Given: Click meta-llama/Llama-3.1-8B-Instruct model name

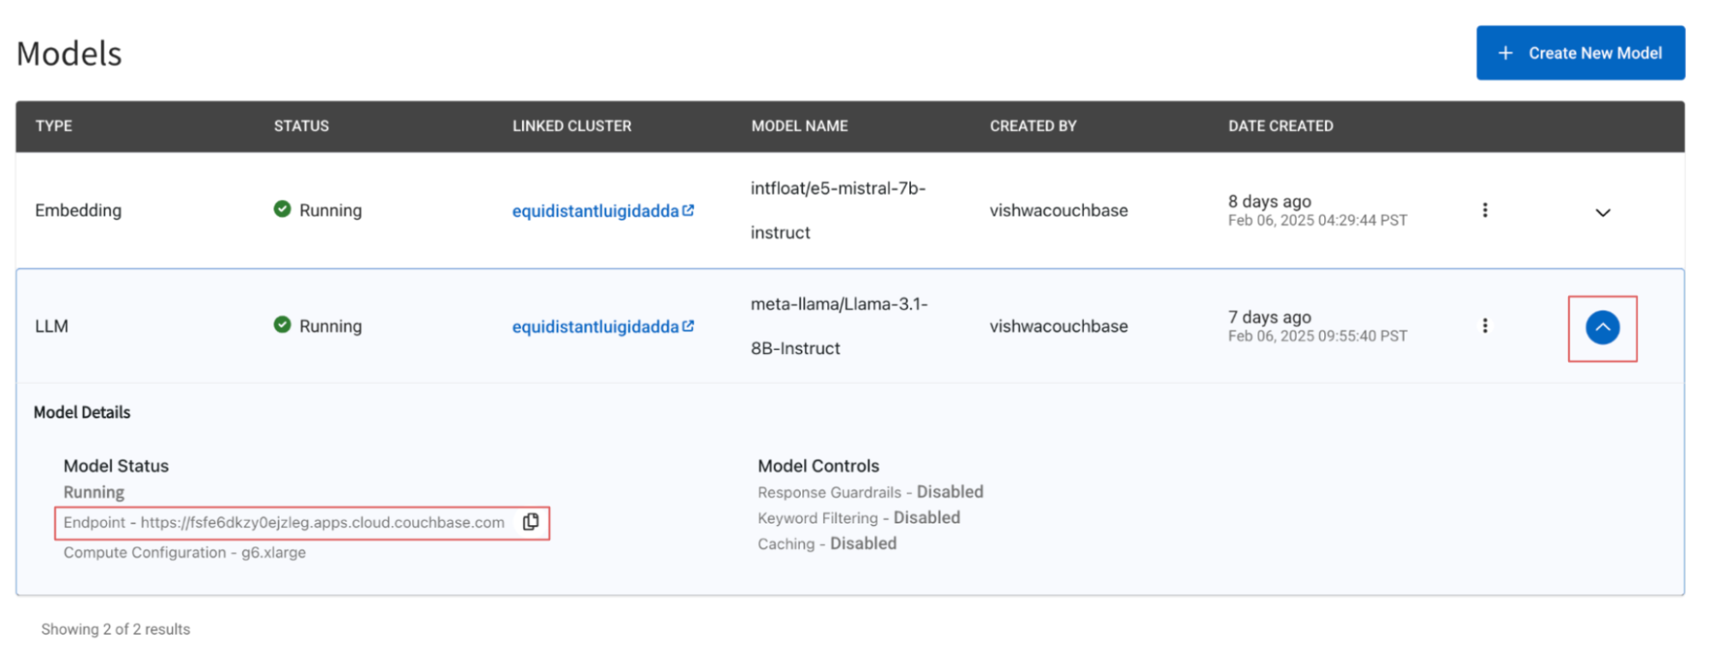Looking at the screenshot, I should tap(839, 326).
